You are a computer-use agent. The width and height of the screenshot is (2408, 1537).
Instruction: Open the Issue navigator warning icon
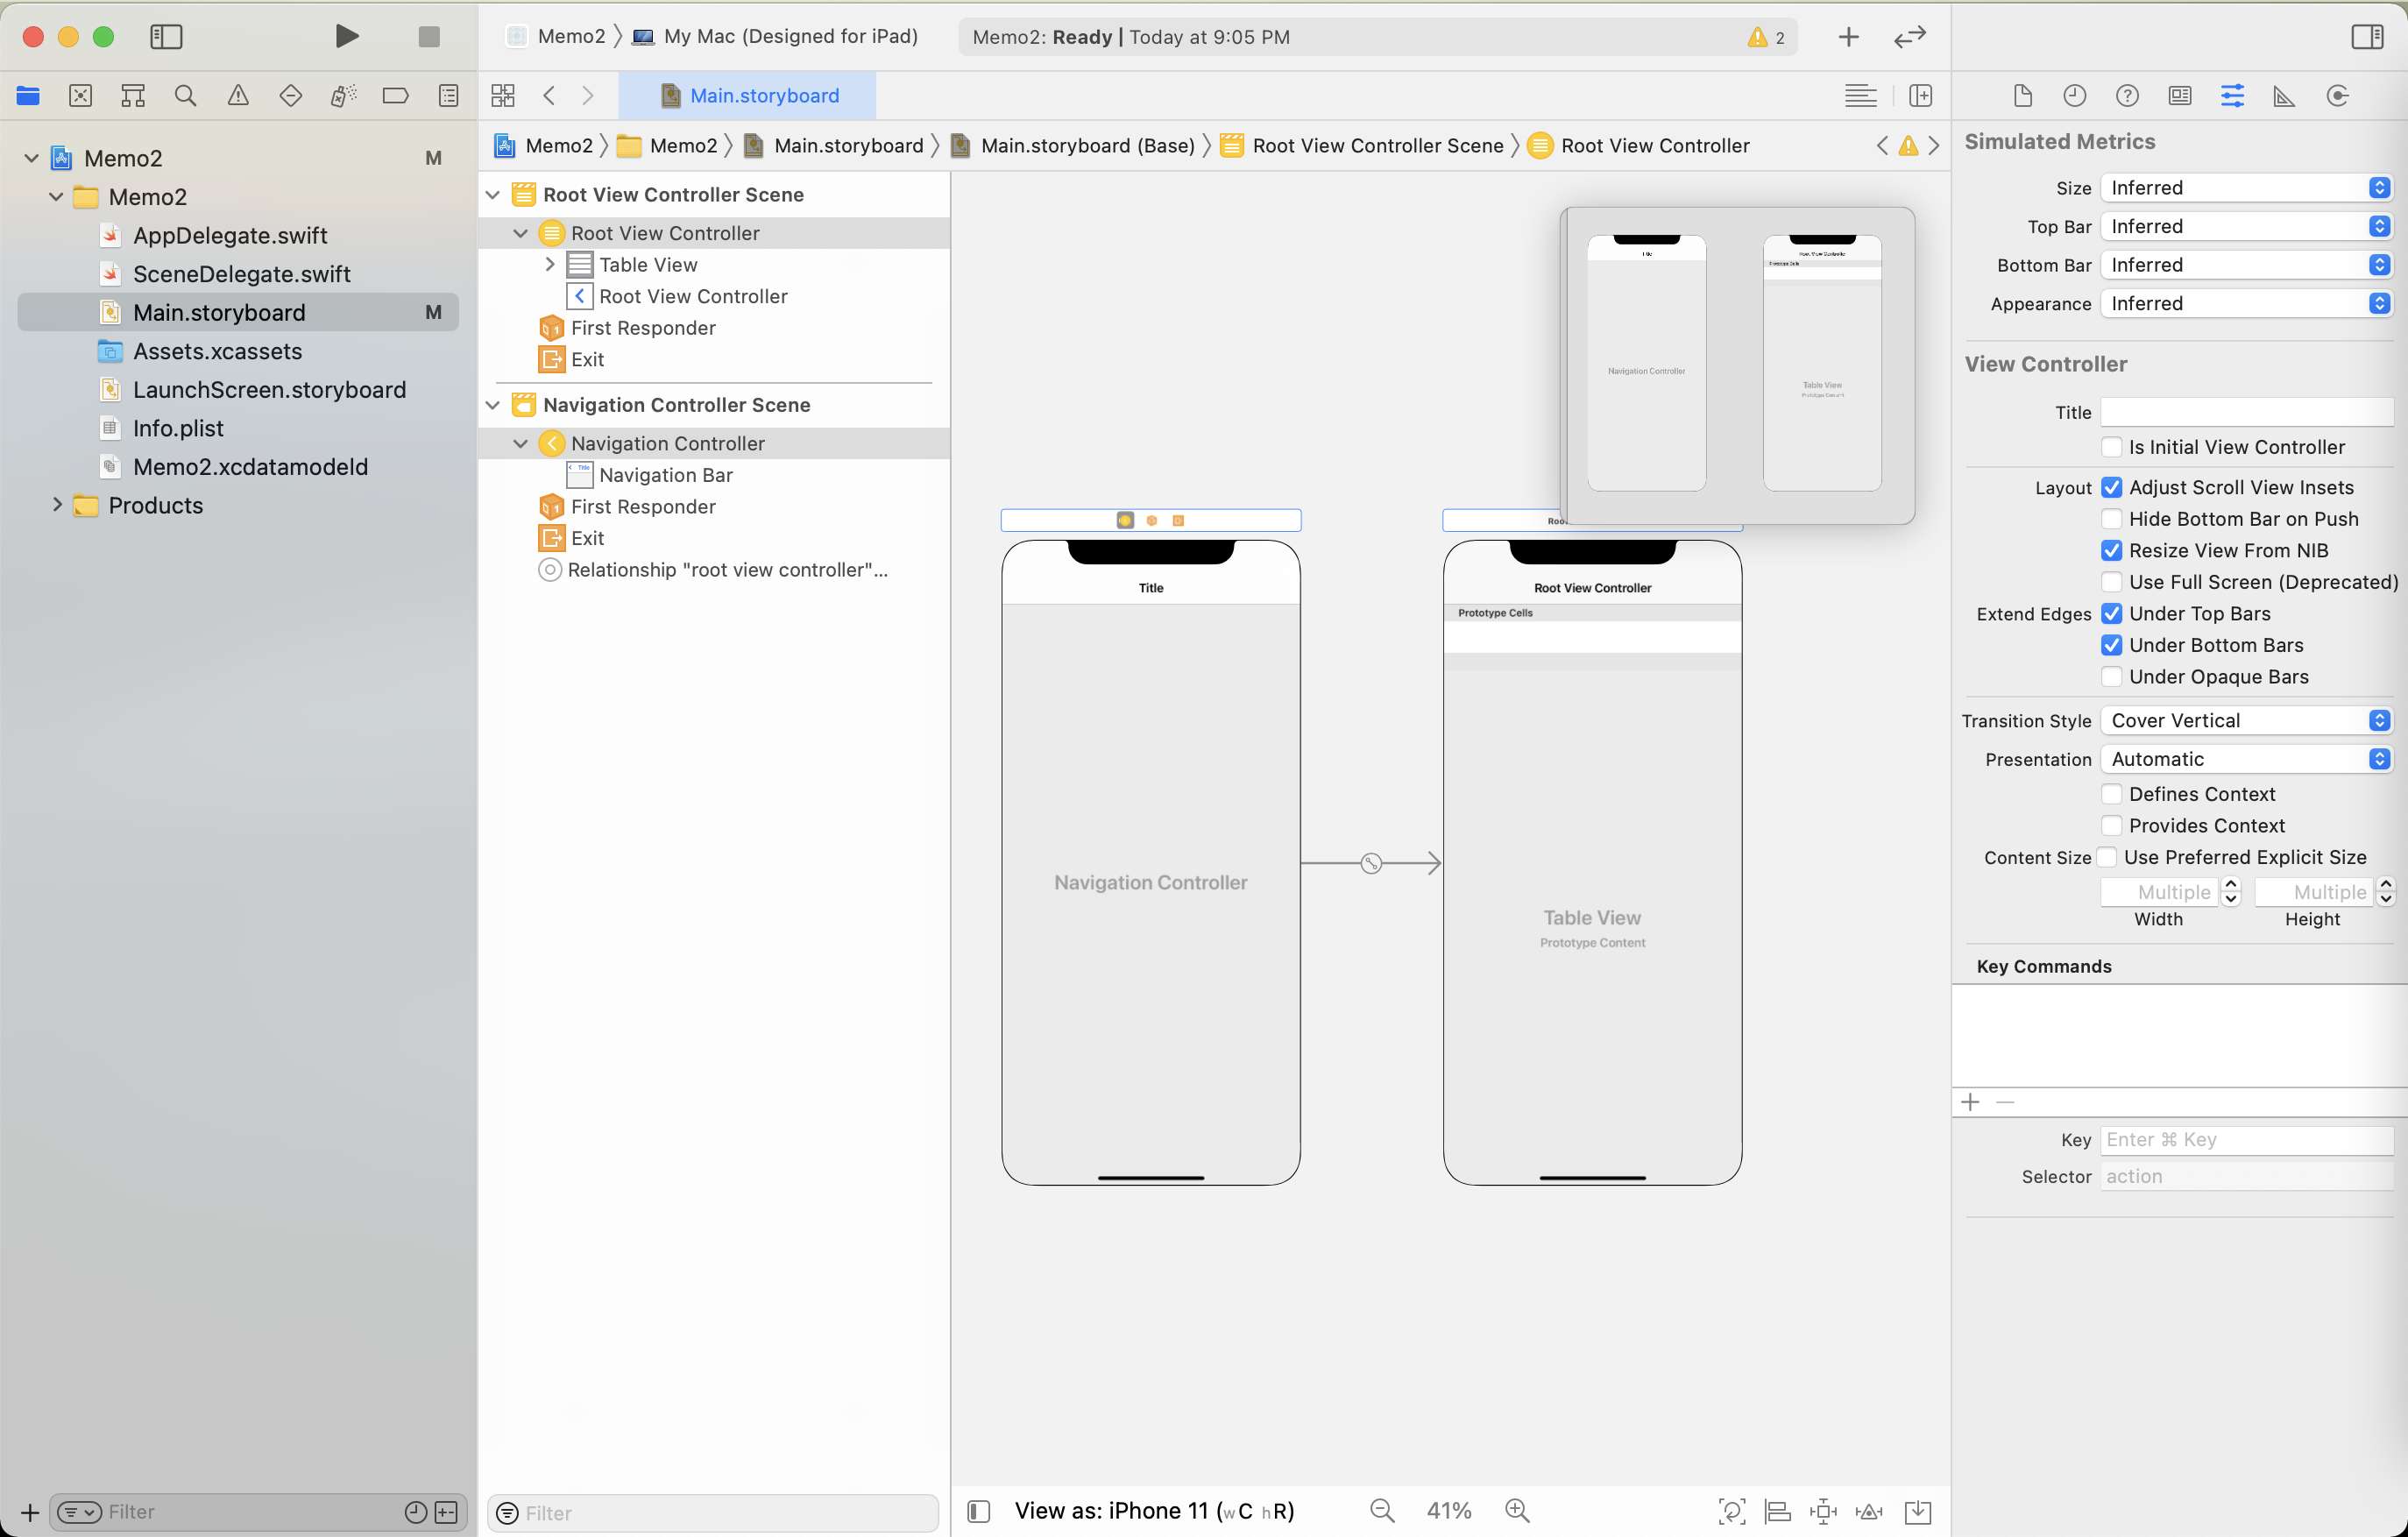pyautogui.click(x=238, y=96)
